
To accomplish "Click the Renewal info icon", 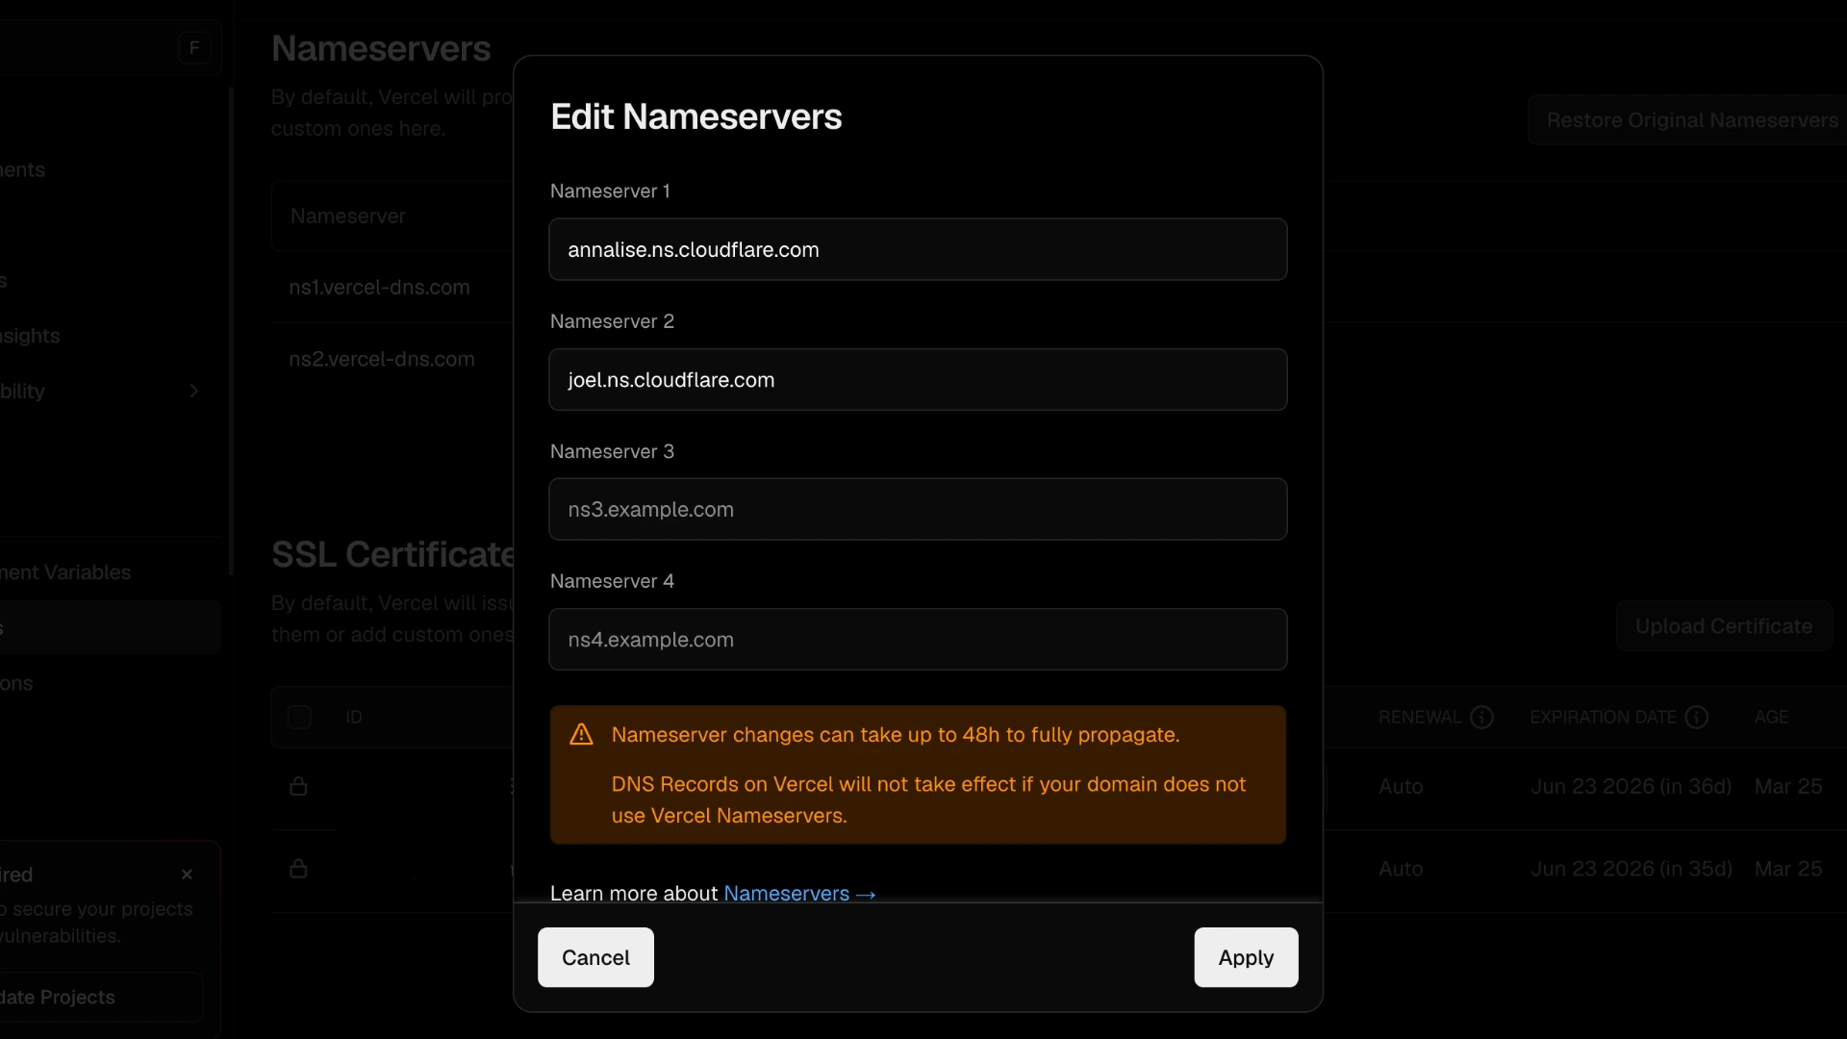I will (x=1481, y=717).
